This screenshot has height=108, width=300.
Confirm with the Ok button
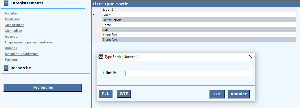coord(217,94)
